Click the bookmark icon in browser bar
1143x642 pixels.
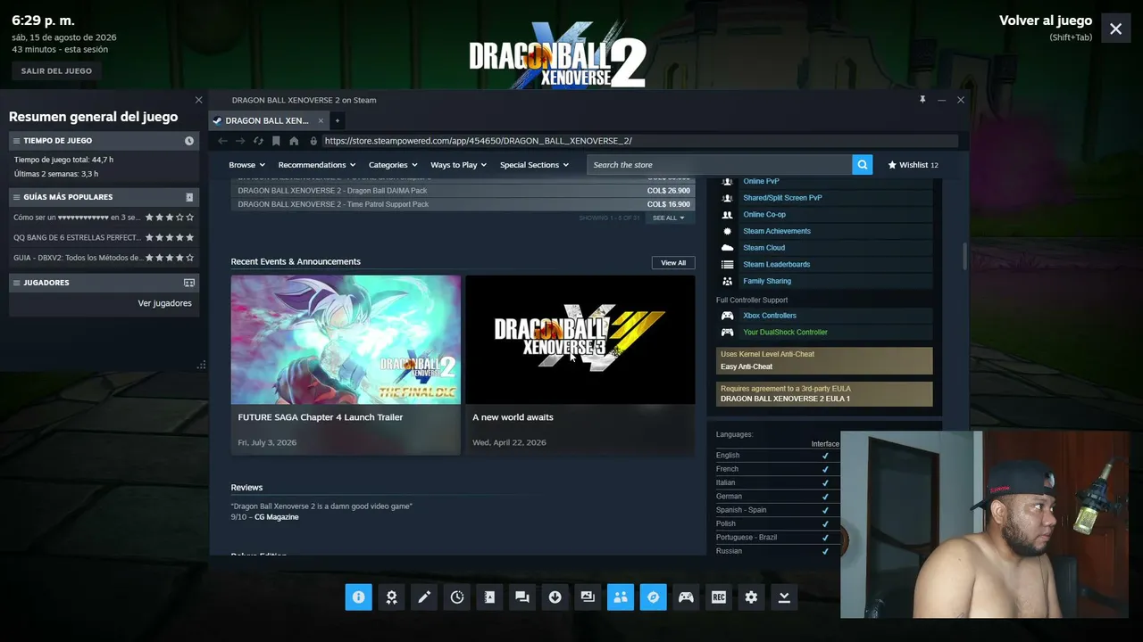pyautogui.click(x=276, y=141)
